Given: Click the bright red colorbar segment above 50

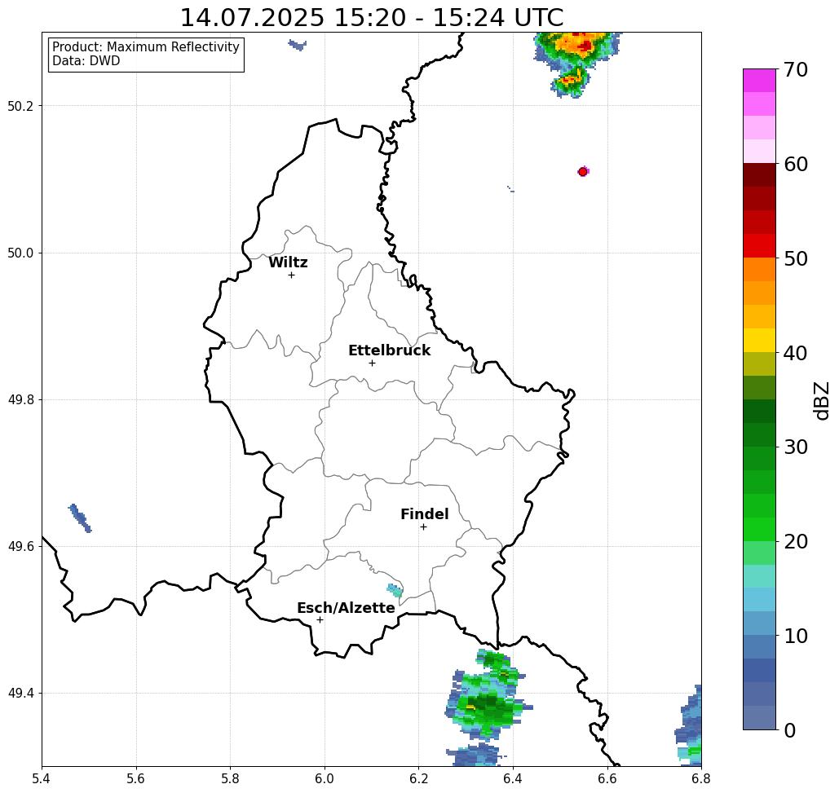Looking at the screenshot, I should 759,246.
